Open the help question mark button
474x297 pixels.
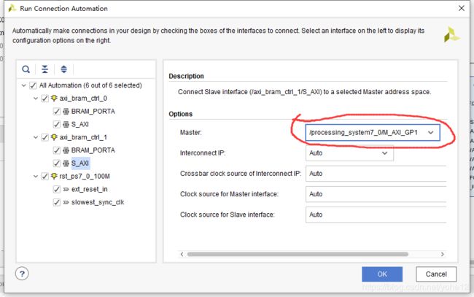pos(22,274)
